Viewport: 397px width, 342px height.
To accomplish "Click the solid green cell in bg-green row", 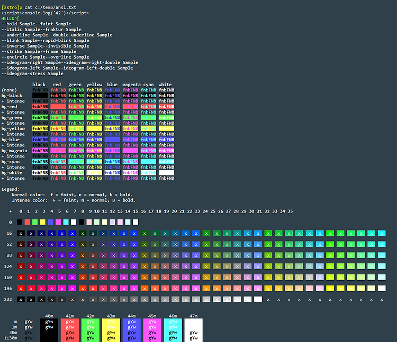I will [x=76, y=117].
